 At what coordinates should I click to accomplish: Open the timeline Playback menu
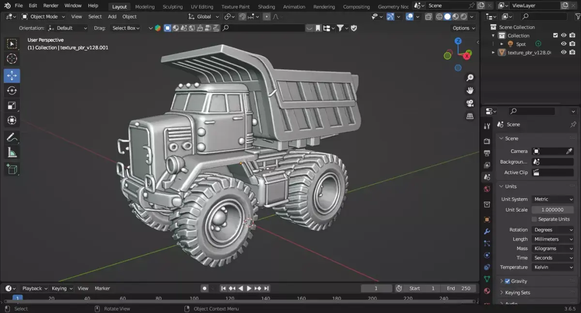pyautogui.click(x=34, y=288)
